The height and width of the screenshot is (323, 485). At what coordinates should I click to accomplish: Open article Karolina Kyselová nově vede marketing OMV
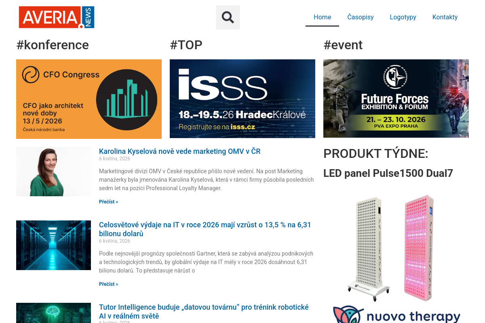(180, 151)
